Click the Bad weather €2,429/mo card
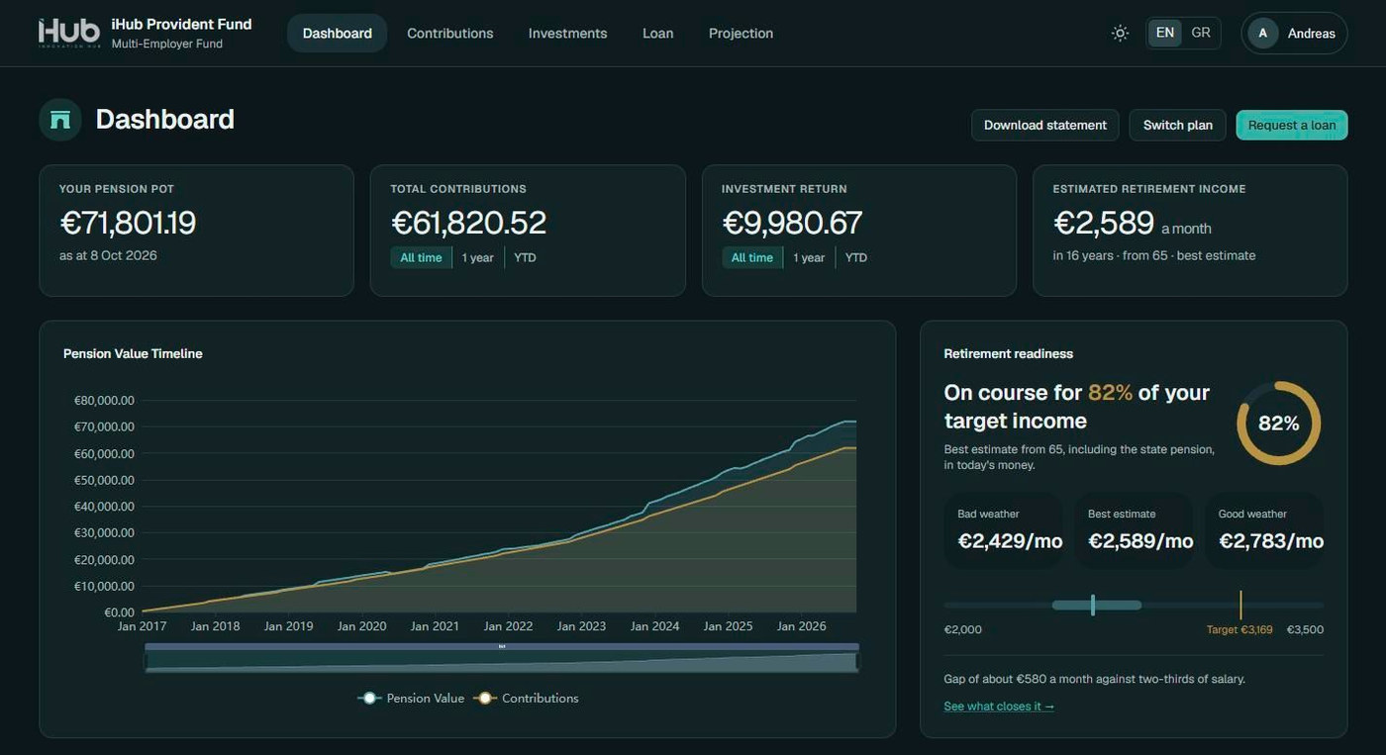Image resolution: width=1386 pixels, height=755 pixels. tap(1004, 530)
